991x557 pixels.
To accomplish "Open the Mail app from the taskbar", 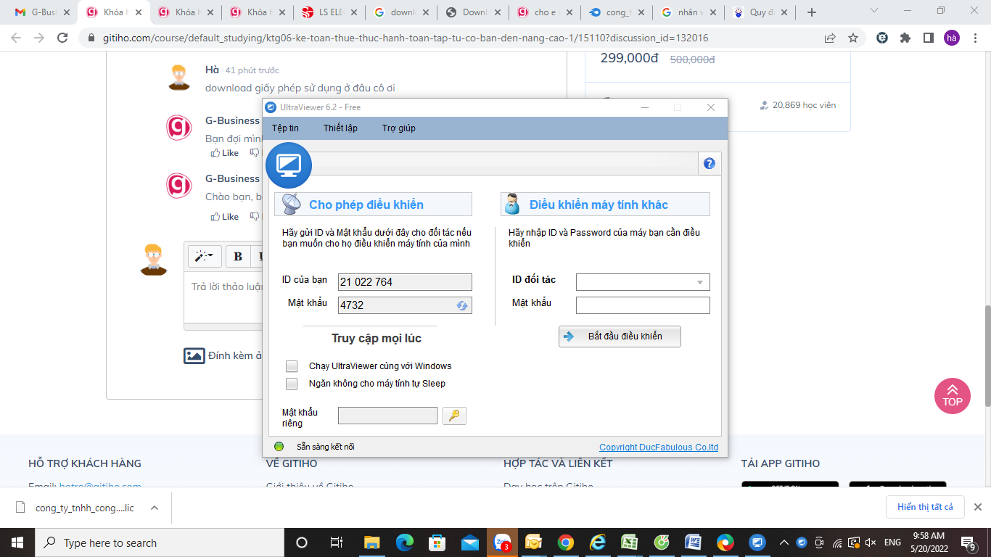I will [x=469, y=542].
